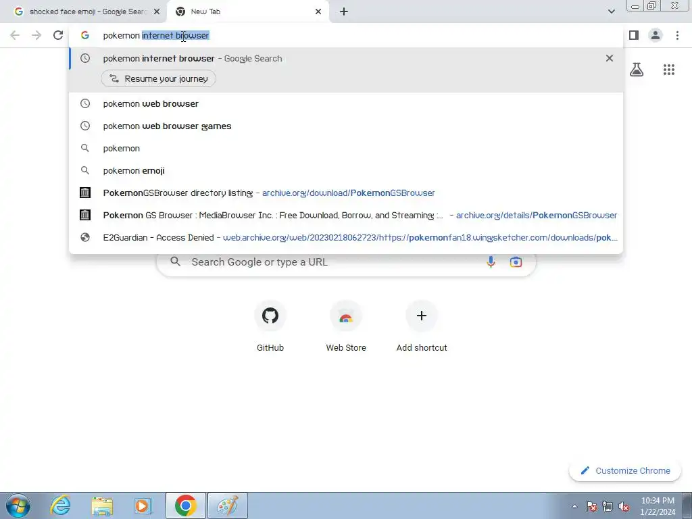Open the Web Store shortcut
Screen dimensions: 692x519
point(346,326)
